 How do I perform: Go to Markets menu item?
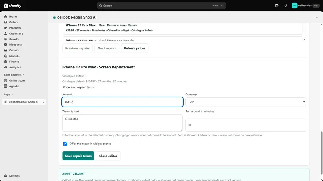[x=14, y=56]
